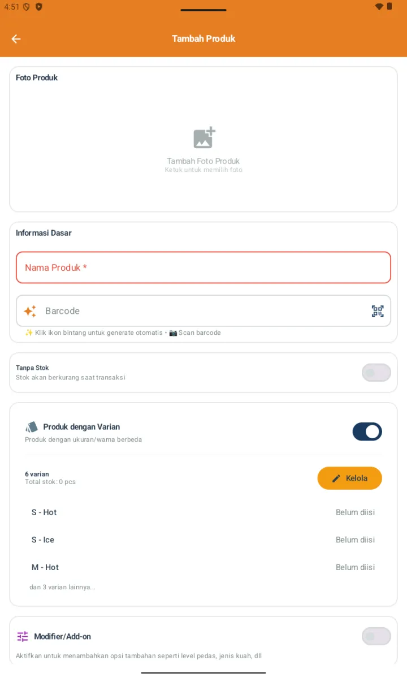Tap "Belum diisi" next to M - Hot

point(355,567)
